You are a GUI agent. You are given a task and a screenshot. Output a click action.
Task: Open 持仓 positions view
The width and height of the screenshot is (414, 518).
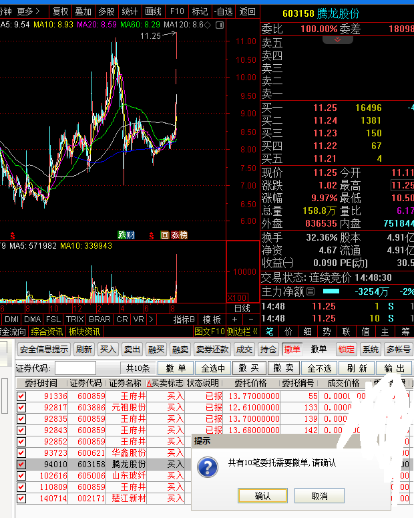tap(268, 349)
